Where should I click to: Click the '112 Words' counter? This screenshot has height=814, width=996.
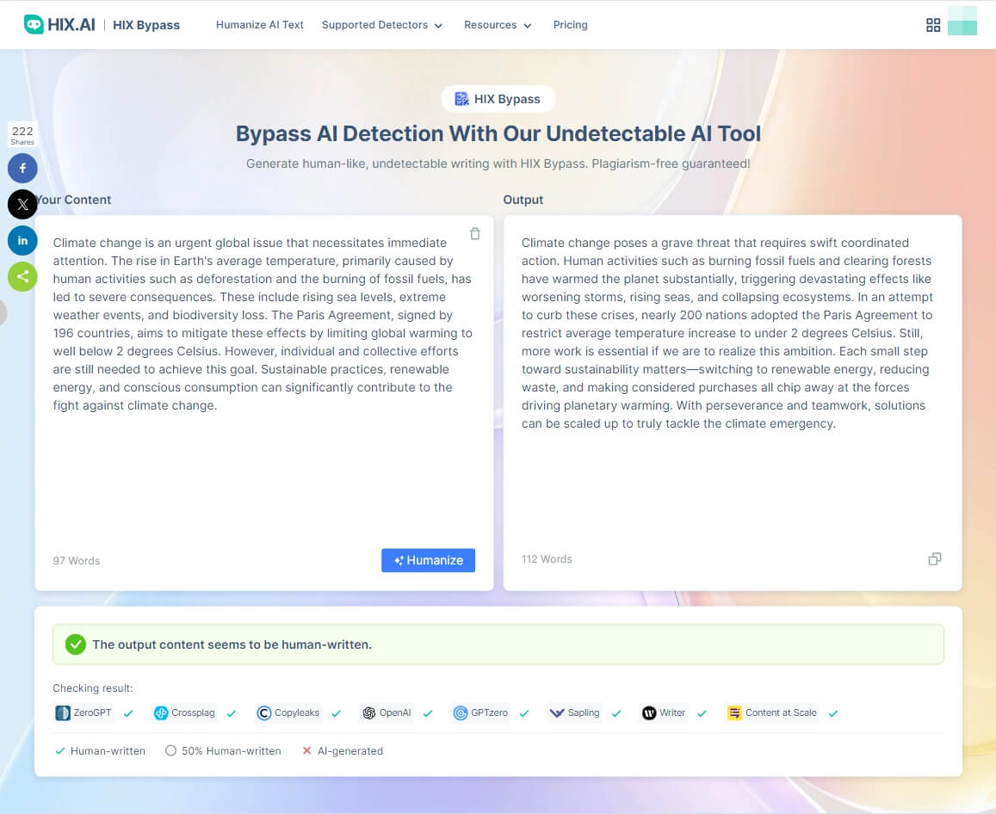(x=547, y=558)
